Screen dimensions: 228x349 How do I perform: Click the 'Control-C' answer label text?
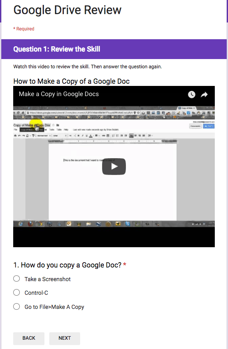36,293
